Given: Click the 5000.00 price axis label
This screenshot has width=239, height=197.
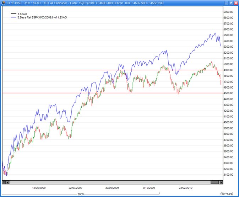Looking at the screenshot, I should click(x=228, y=64).
